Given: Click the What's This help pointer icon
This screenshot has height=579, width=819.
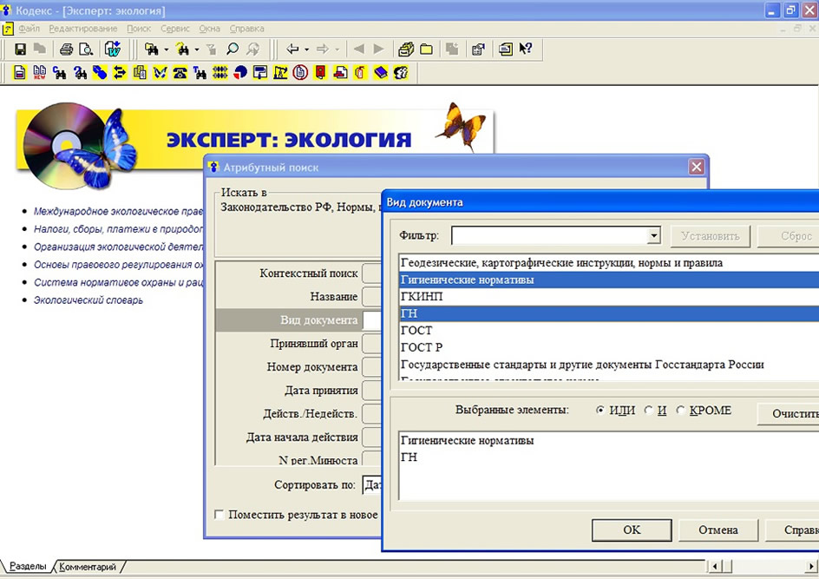Looking at the screenshot, I should coord(526,49).
